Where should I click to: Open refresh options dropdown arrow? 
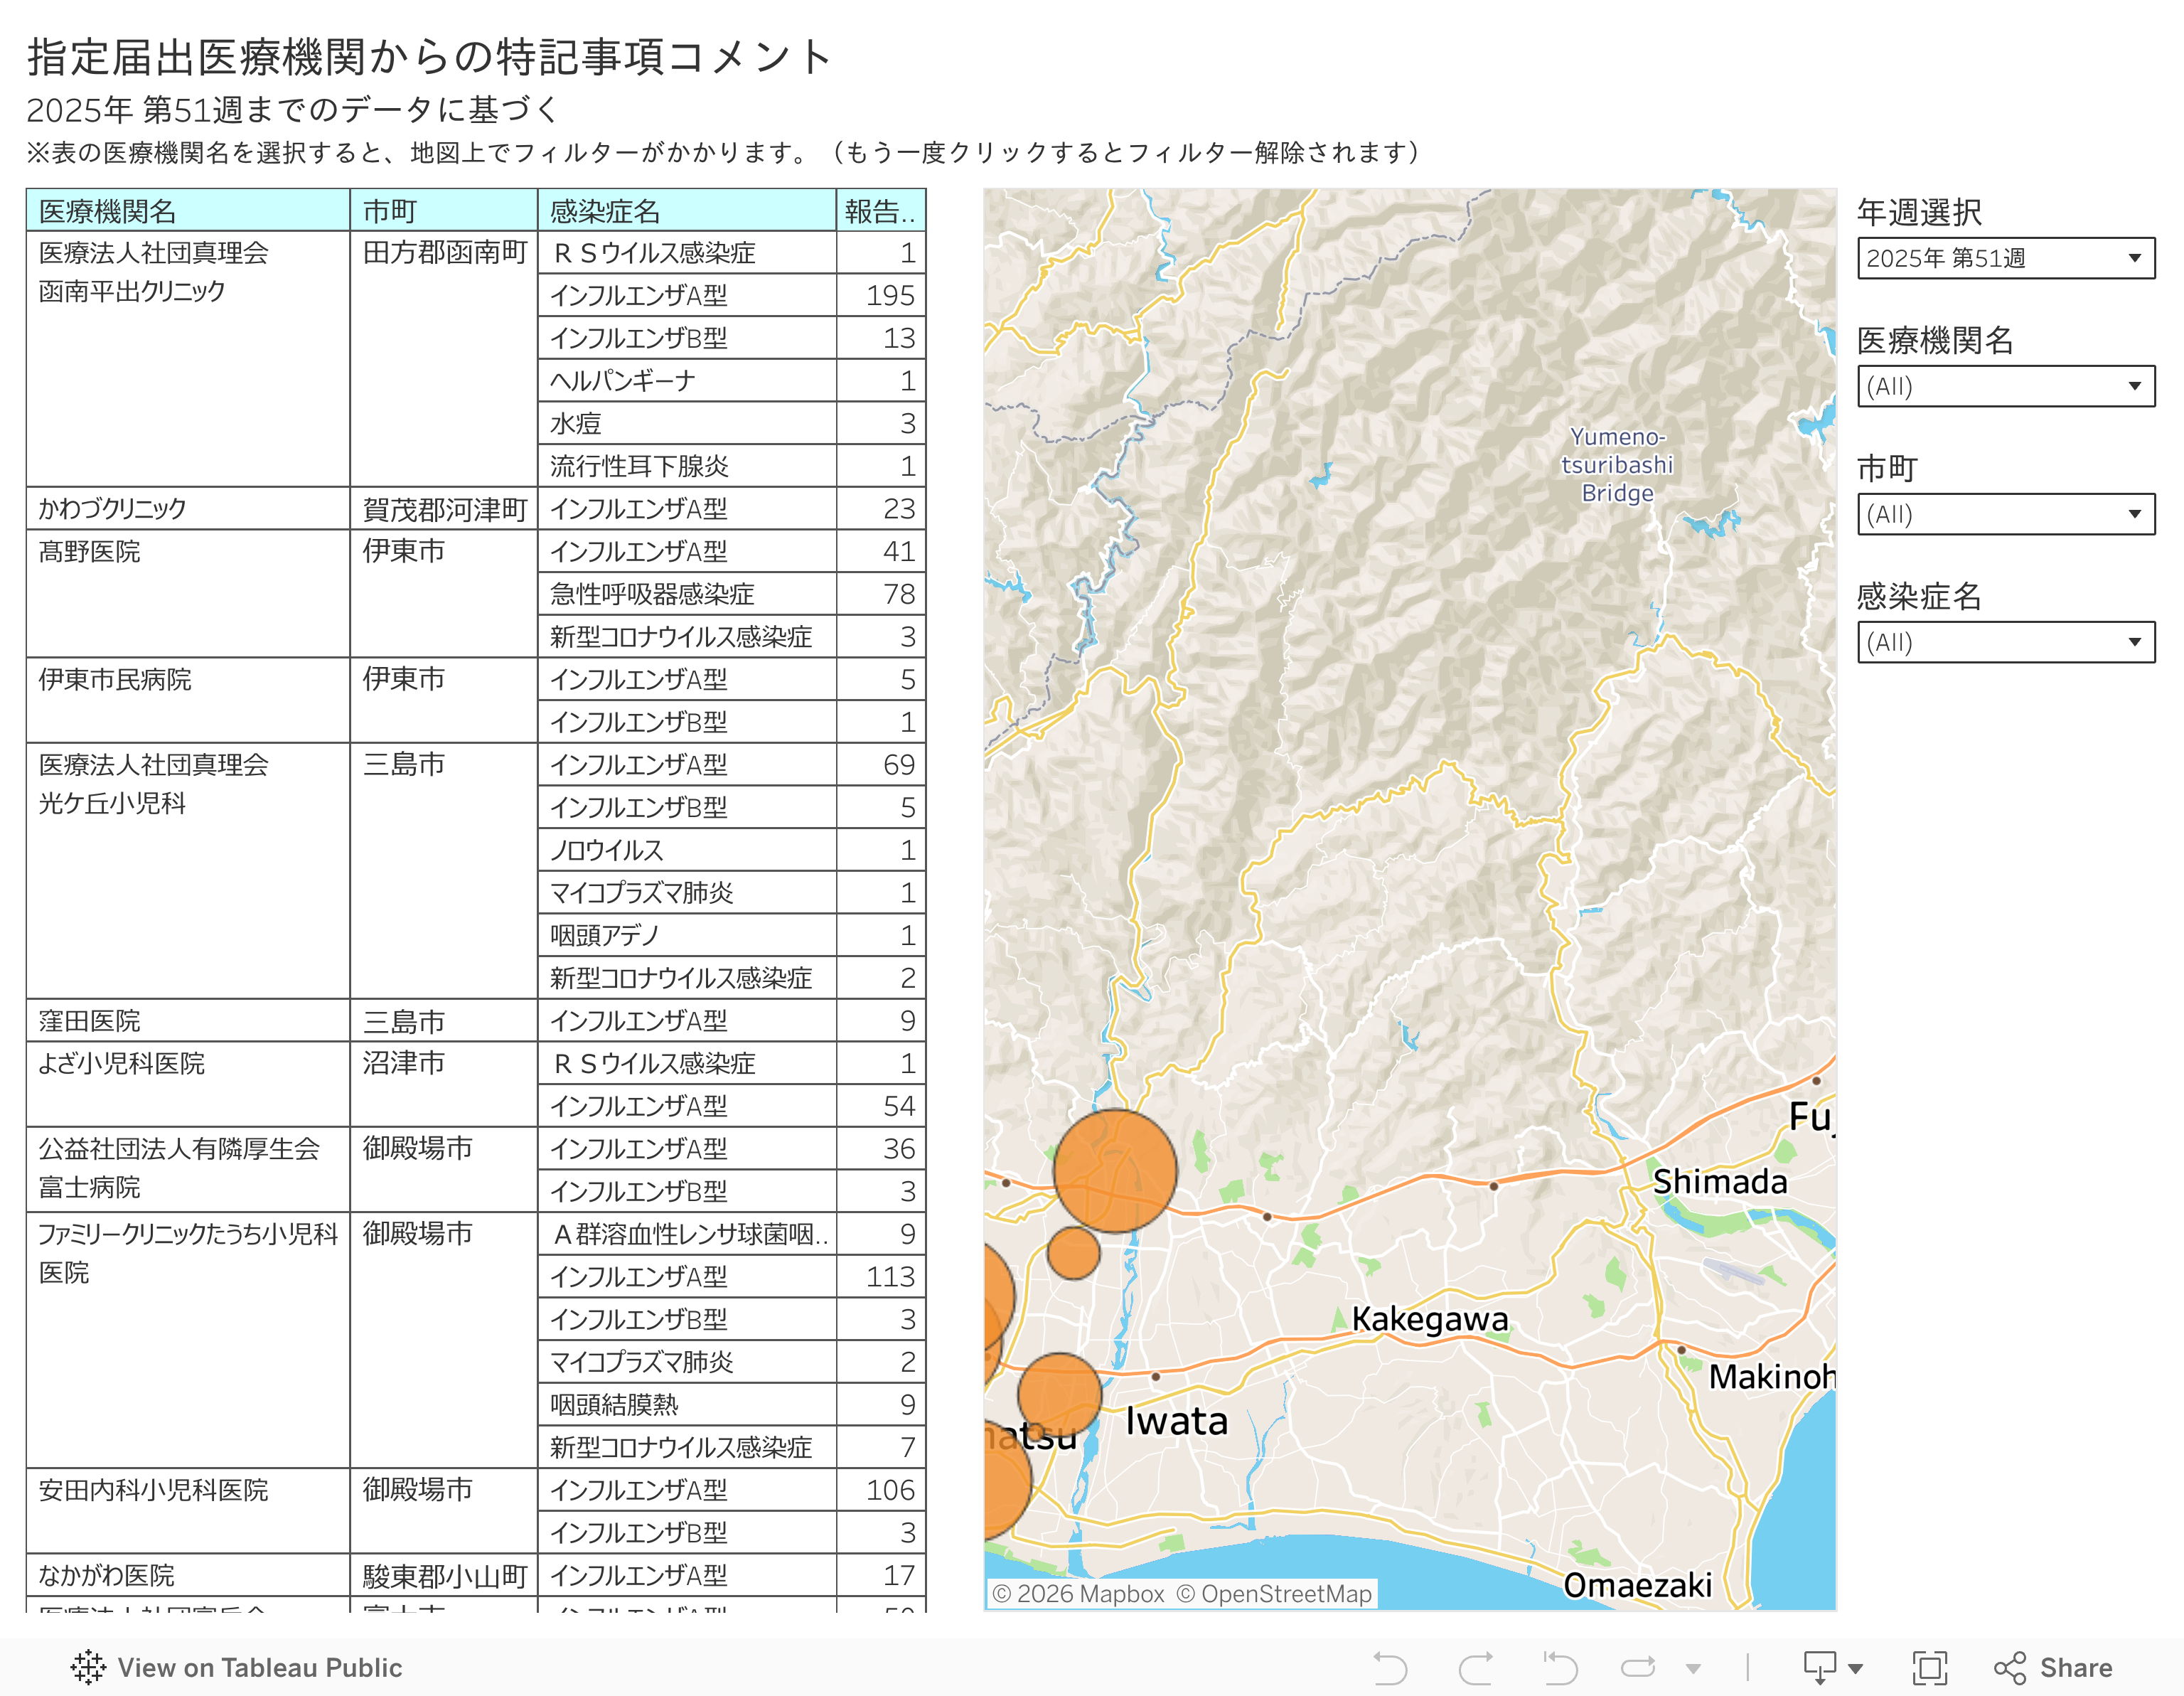click(x=1693, y=1668)
